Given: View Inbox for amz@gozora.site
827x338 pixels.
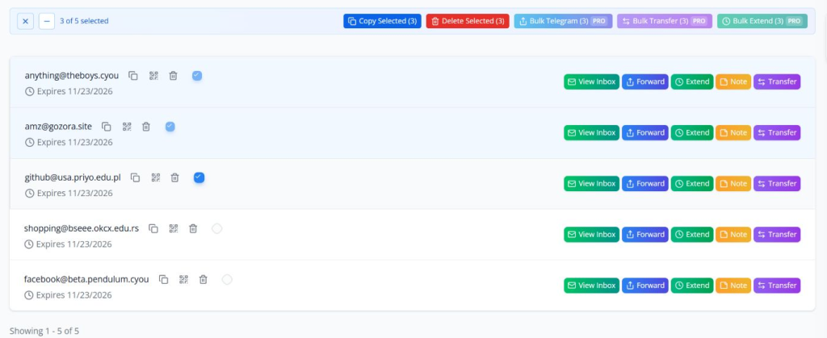Looking at the screenshot, I should click(591, 132).
